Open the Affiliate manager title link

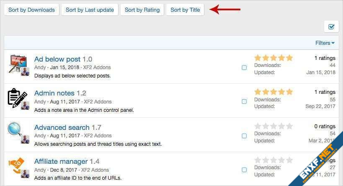click(61, 161)
